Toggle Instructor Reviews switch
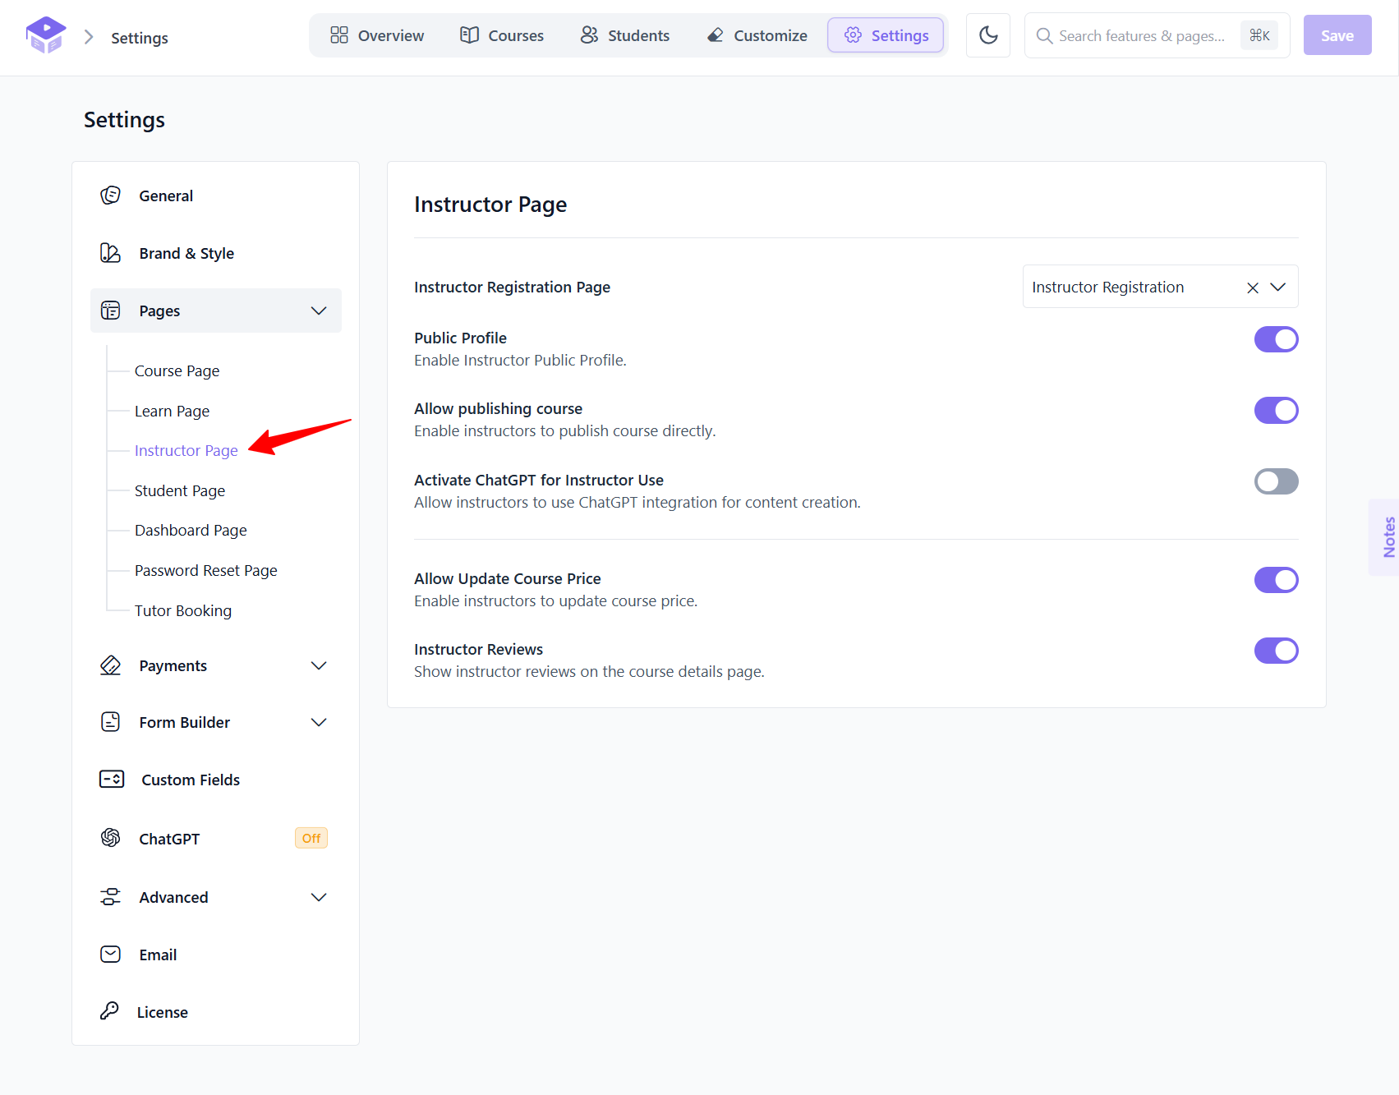Viewport: 1399px width, 1095px height. pos(1276,651)
